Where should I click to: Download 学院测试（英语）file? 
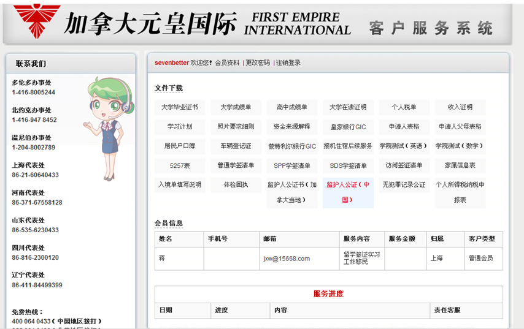[x=404, y=146]
